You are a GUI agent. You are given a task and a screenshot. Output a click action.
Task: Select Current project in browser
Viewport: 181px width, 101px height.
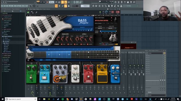pyautogui.click(x=8, y=19)
